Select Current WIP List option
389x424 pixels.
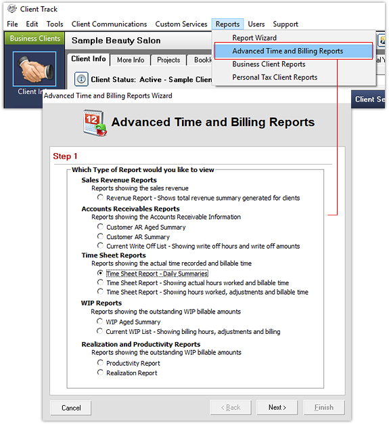tap(99, 331)
